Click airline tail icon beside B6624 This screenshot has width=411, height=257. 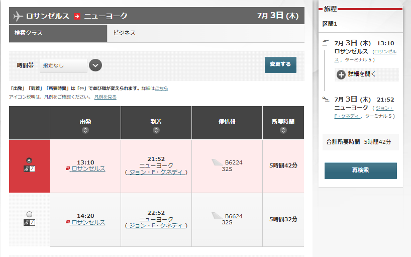[x=217, y=216]
